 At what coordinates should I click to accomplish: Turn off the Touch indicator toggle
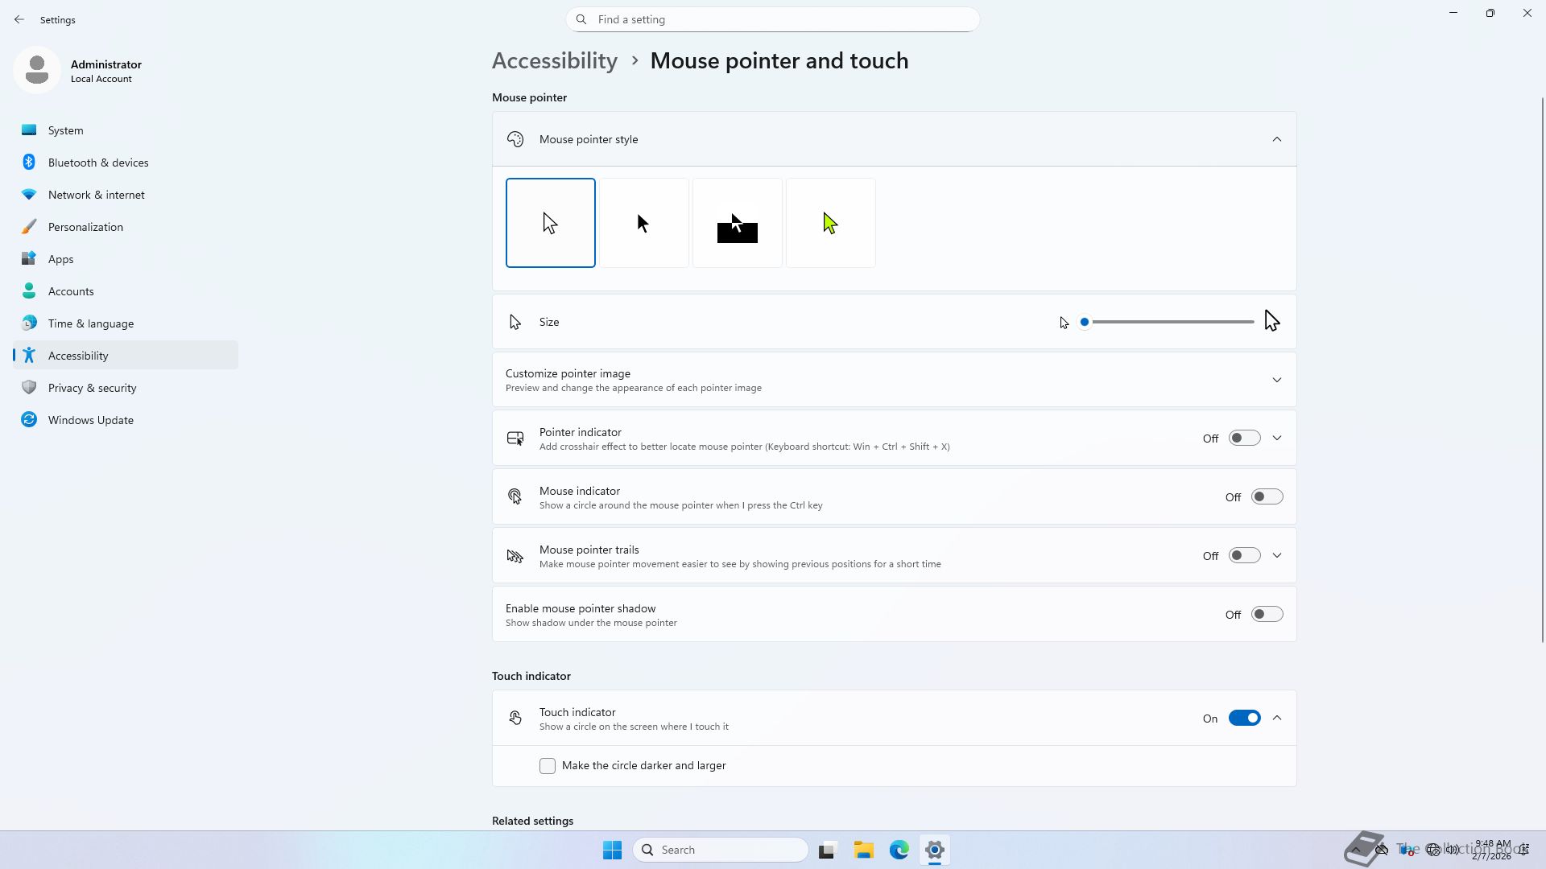(1244, 719)
